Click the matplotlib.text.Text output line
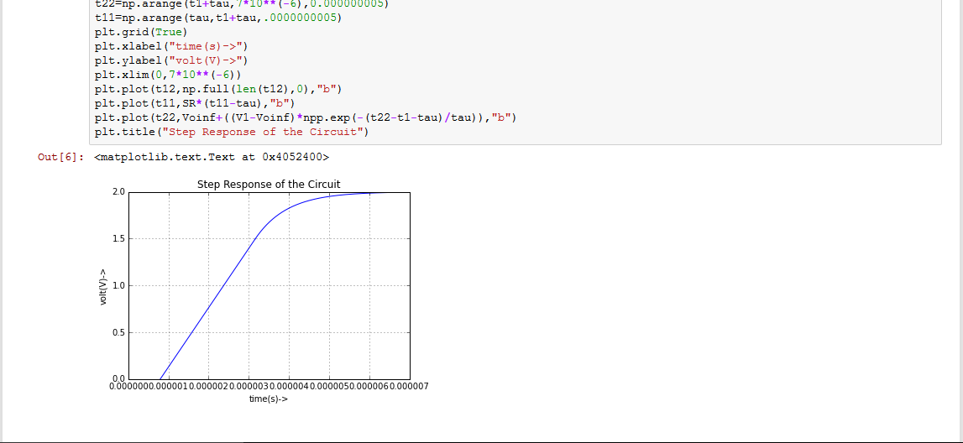 click(x=212, y=157)
